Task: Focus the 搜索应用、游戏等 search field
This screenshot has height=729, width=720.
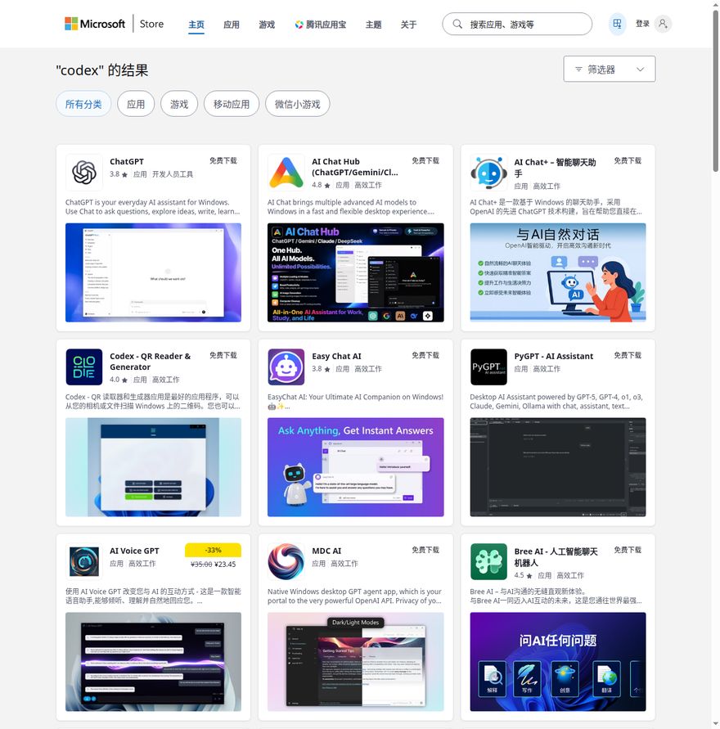Action: click(517, 24)
